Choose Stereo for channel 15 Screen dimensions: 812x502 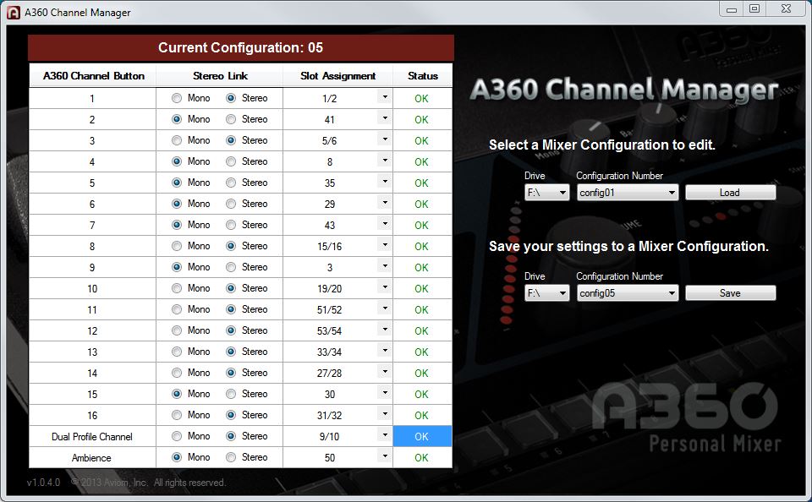(x=231, y=394)
